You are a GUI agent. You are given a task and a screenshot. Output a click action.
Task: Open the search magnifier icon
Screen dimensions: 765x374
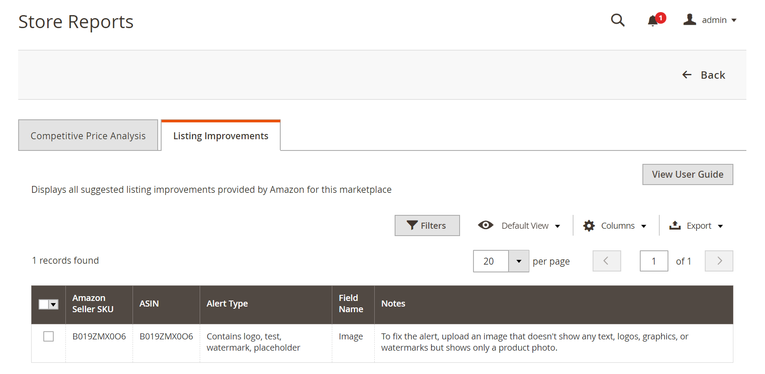(618, 20)
